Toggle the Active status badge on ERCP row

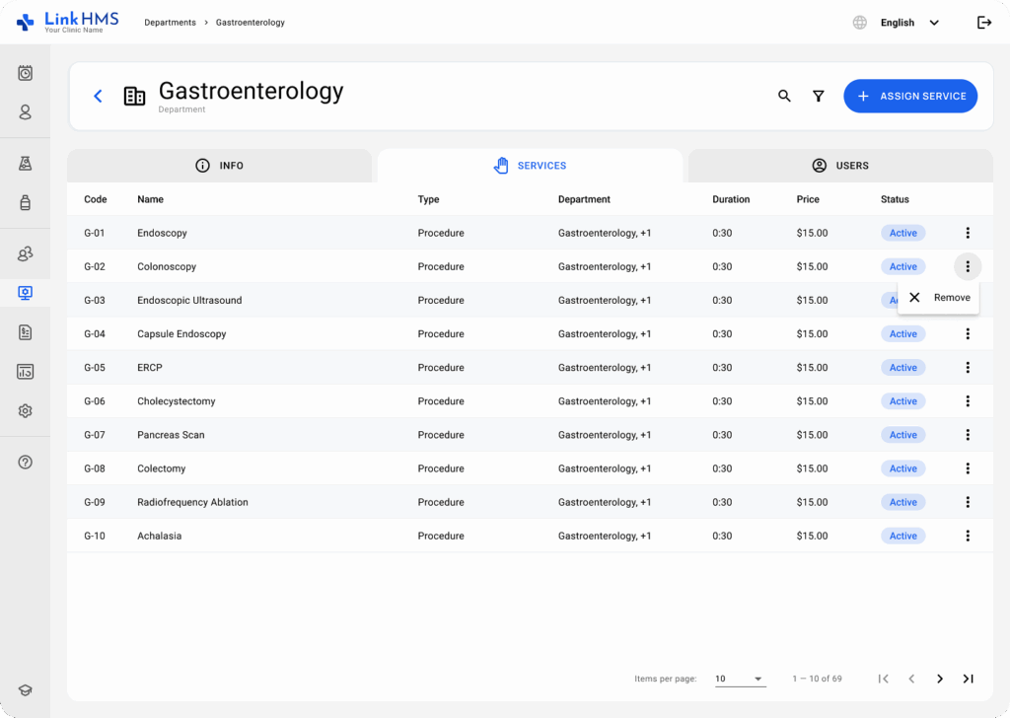pyautogui.click(x=902, y=367)
